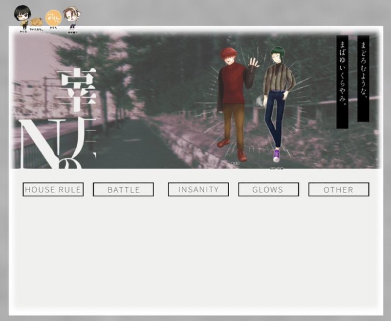391x321 pixels.
Task: Open the INSANITY panel
Action: click(198, 189)
